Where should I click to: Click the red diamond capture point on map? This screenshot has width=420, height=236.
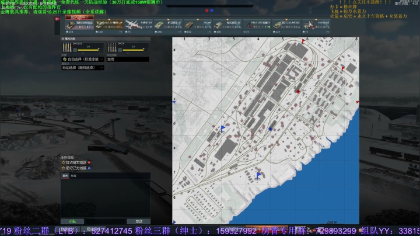coord(298,92)
